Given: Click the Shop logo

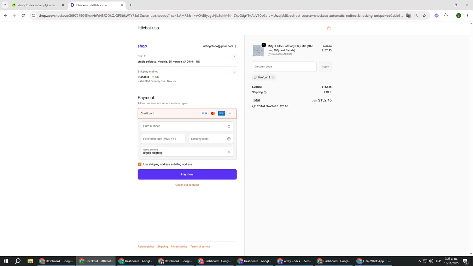Looking at the screenshot, I should 142,46.
